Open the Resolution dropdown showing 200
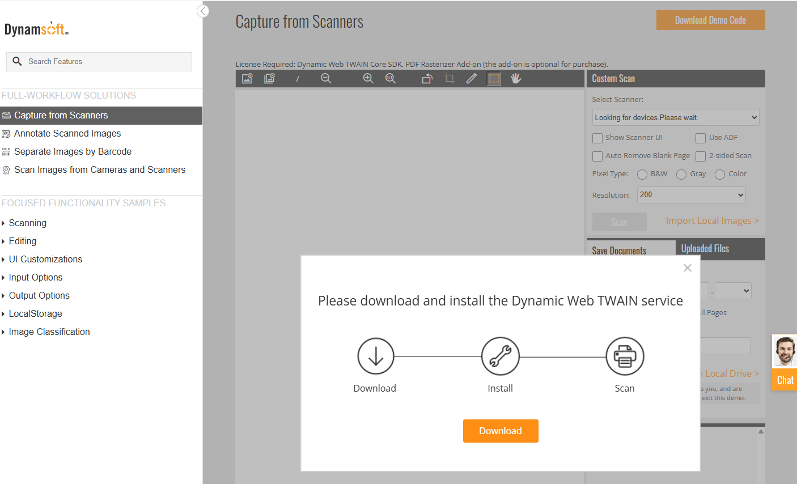Screen dimensions: 797x484 coord(691,195)
